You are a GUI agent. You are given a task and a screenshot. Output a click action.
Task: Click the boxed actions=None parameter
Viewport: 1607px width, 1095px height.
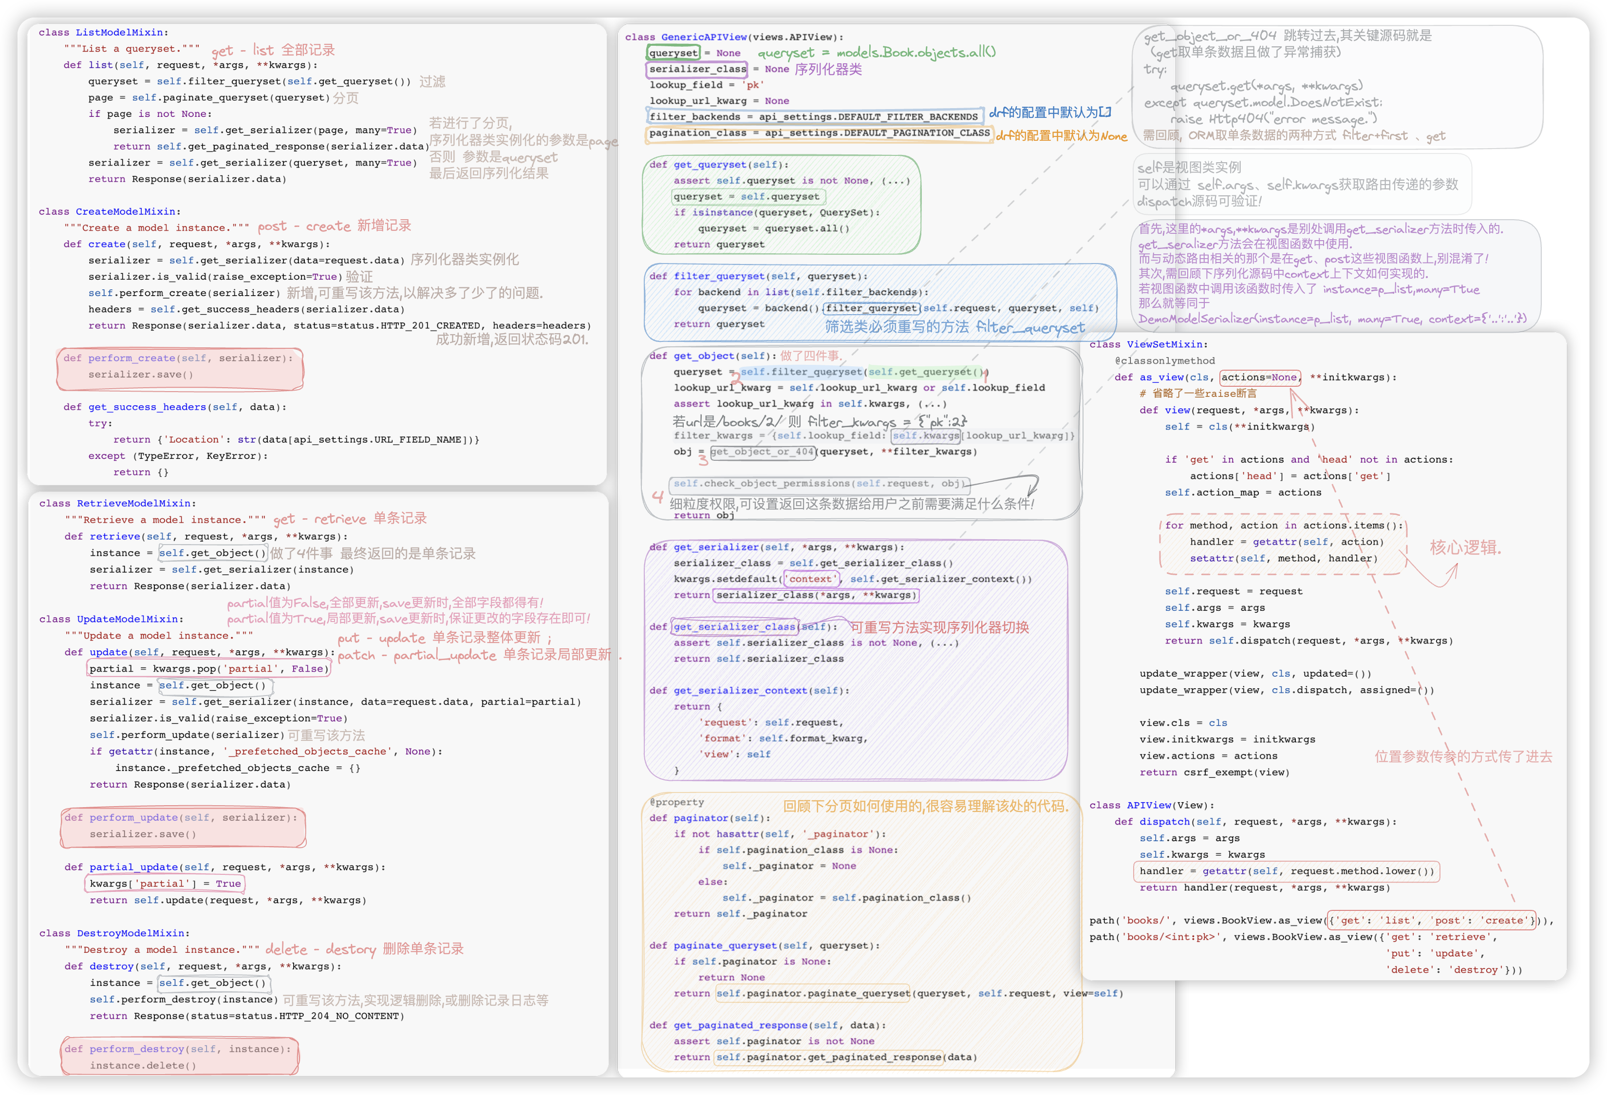click(x=1260, y=377)
